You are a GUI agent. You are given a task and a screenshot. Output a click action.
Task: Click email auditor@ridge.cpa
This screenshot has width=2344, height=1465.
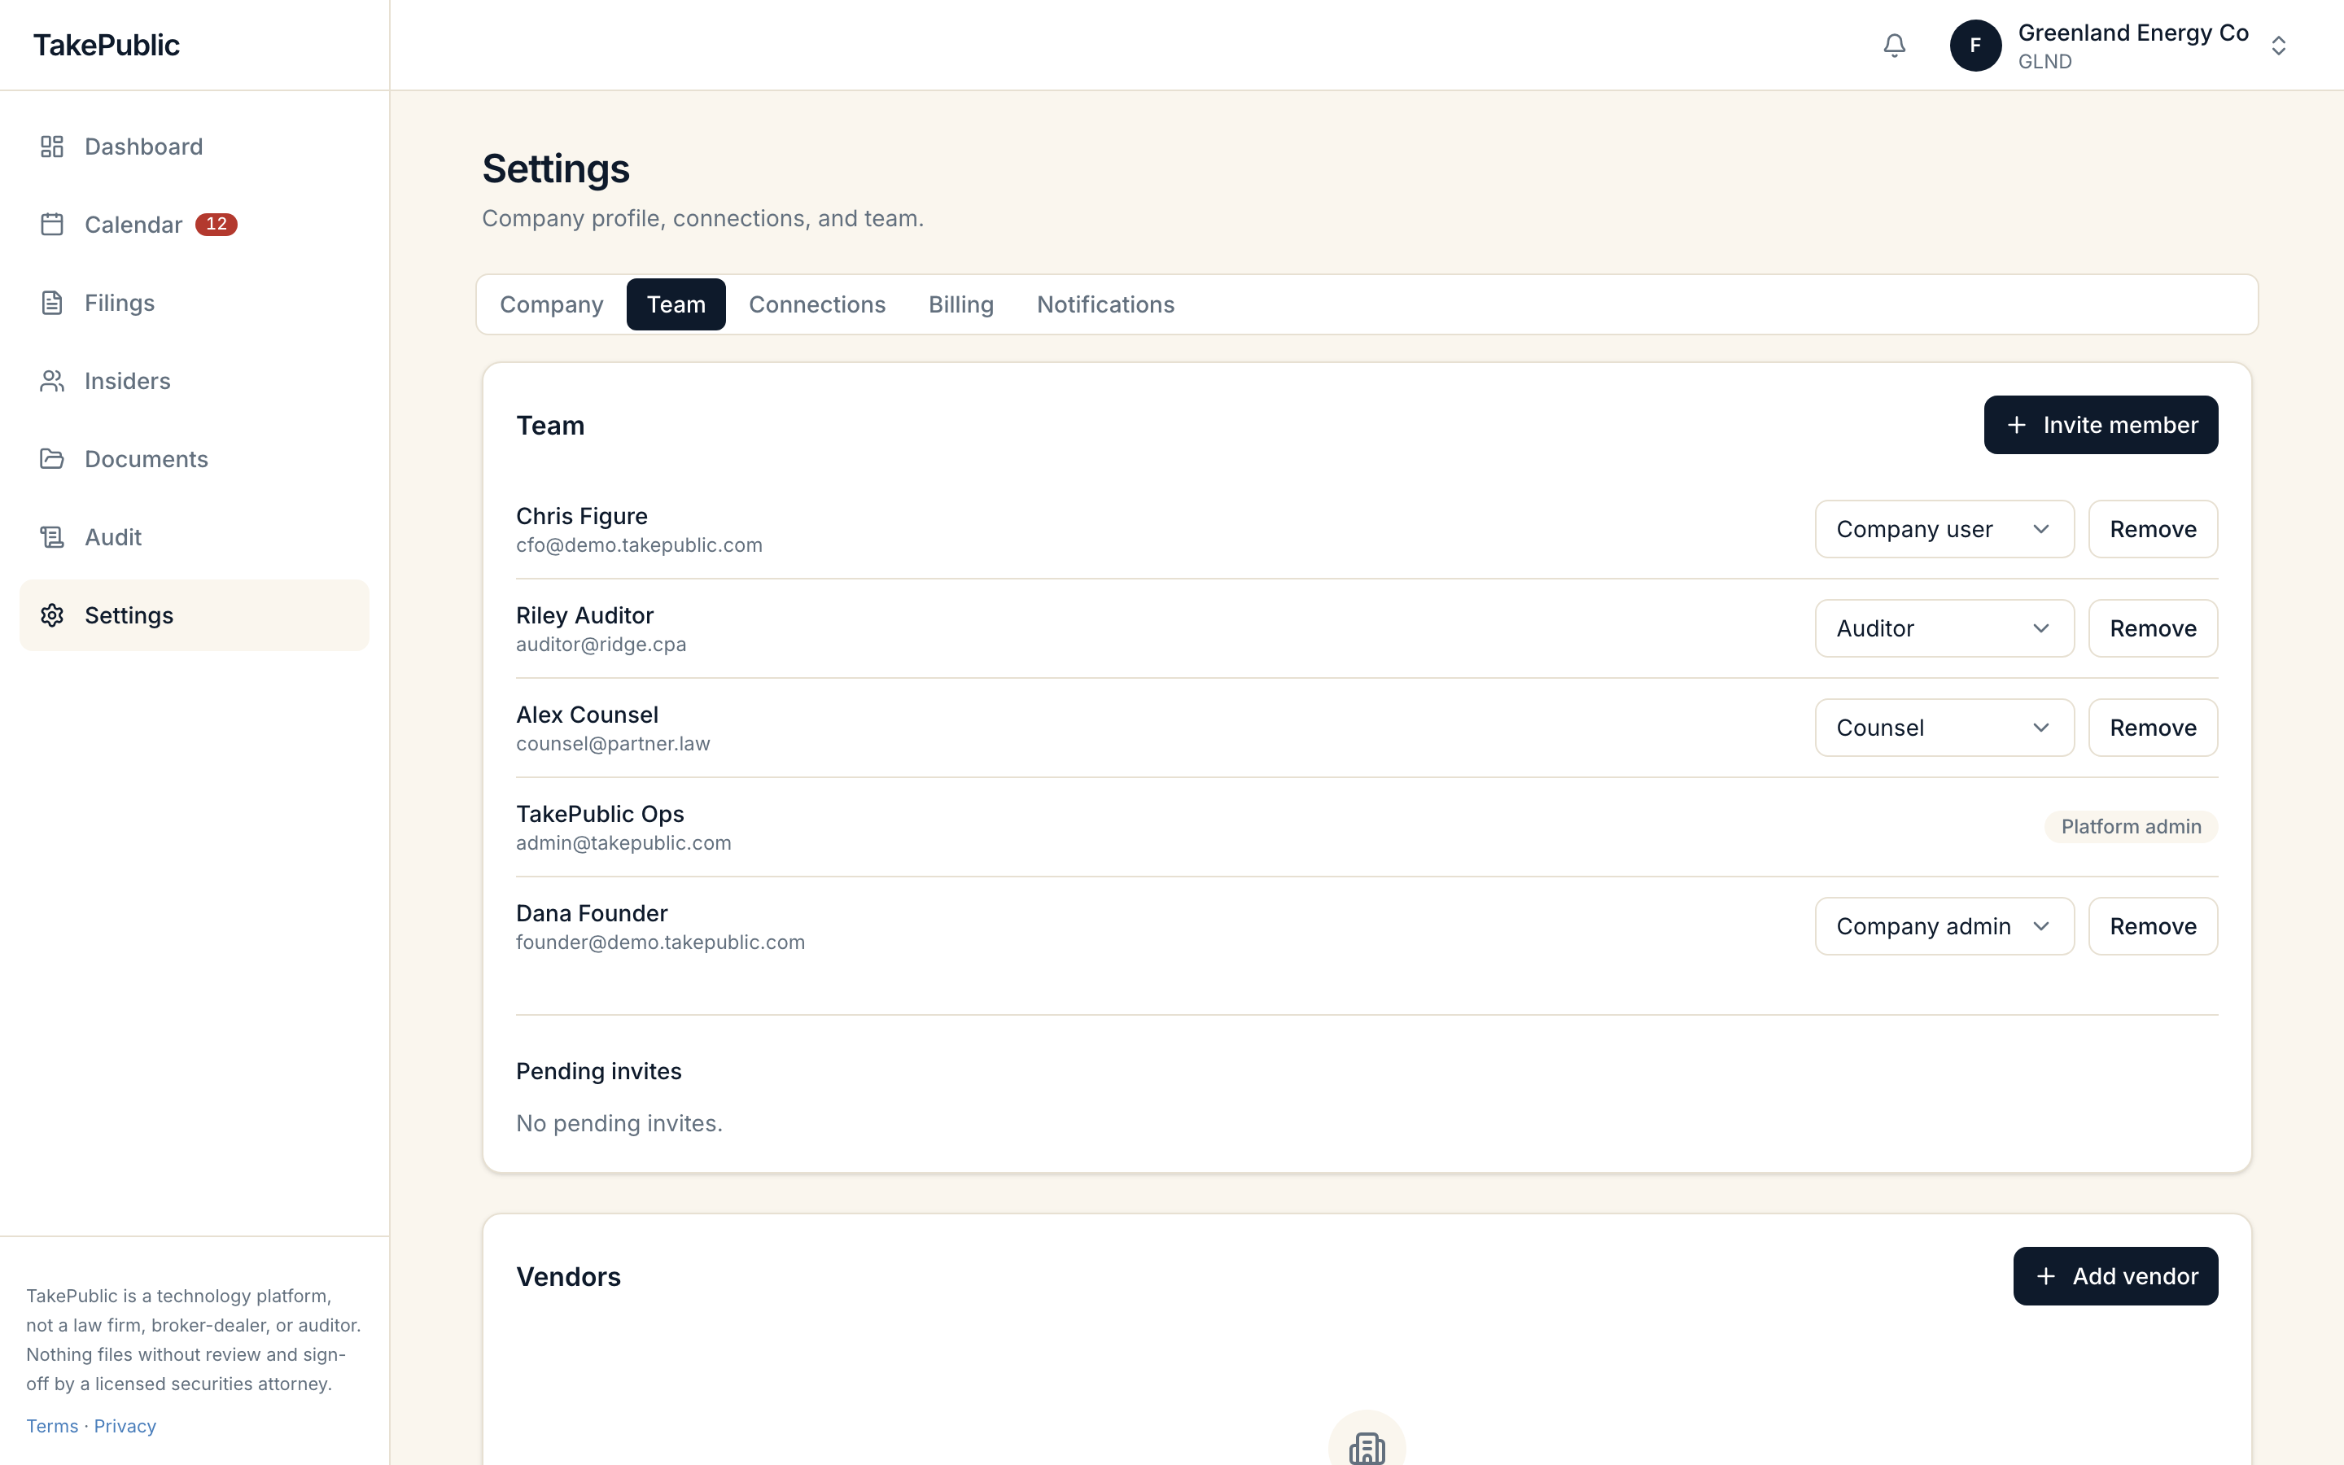click(x=601, y=645)
